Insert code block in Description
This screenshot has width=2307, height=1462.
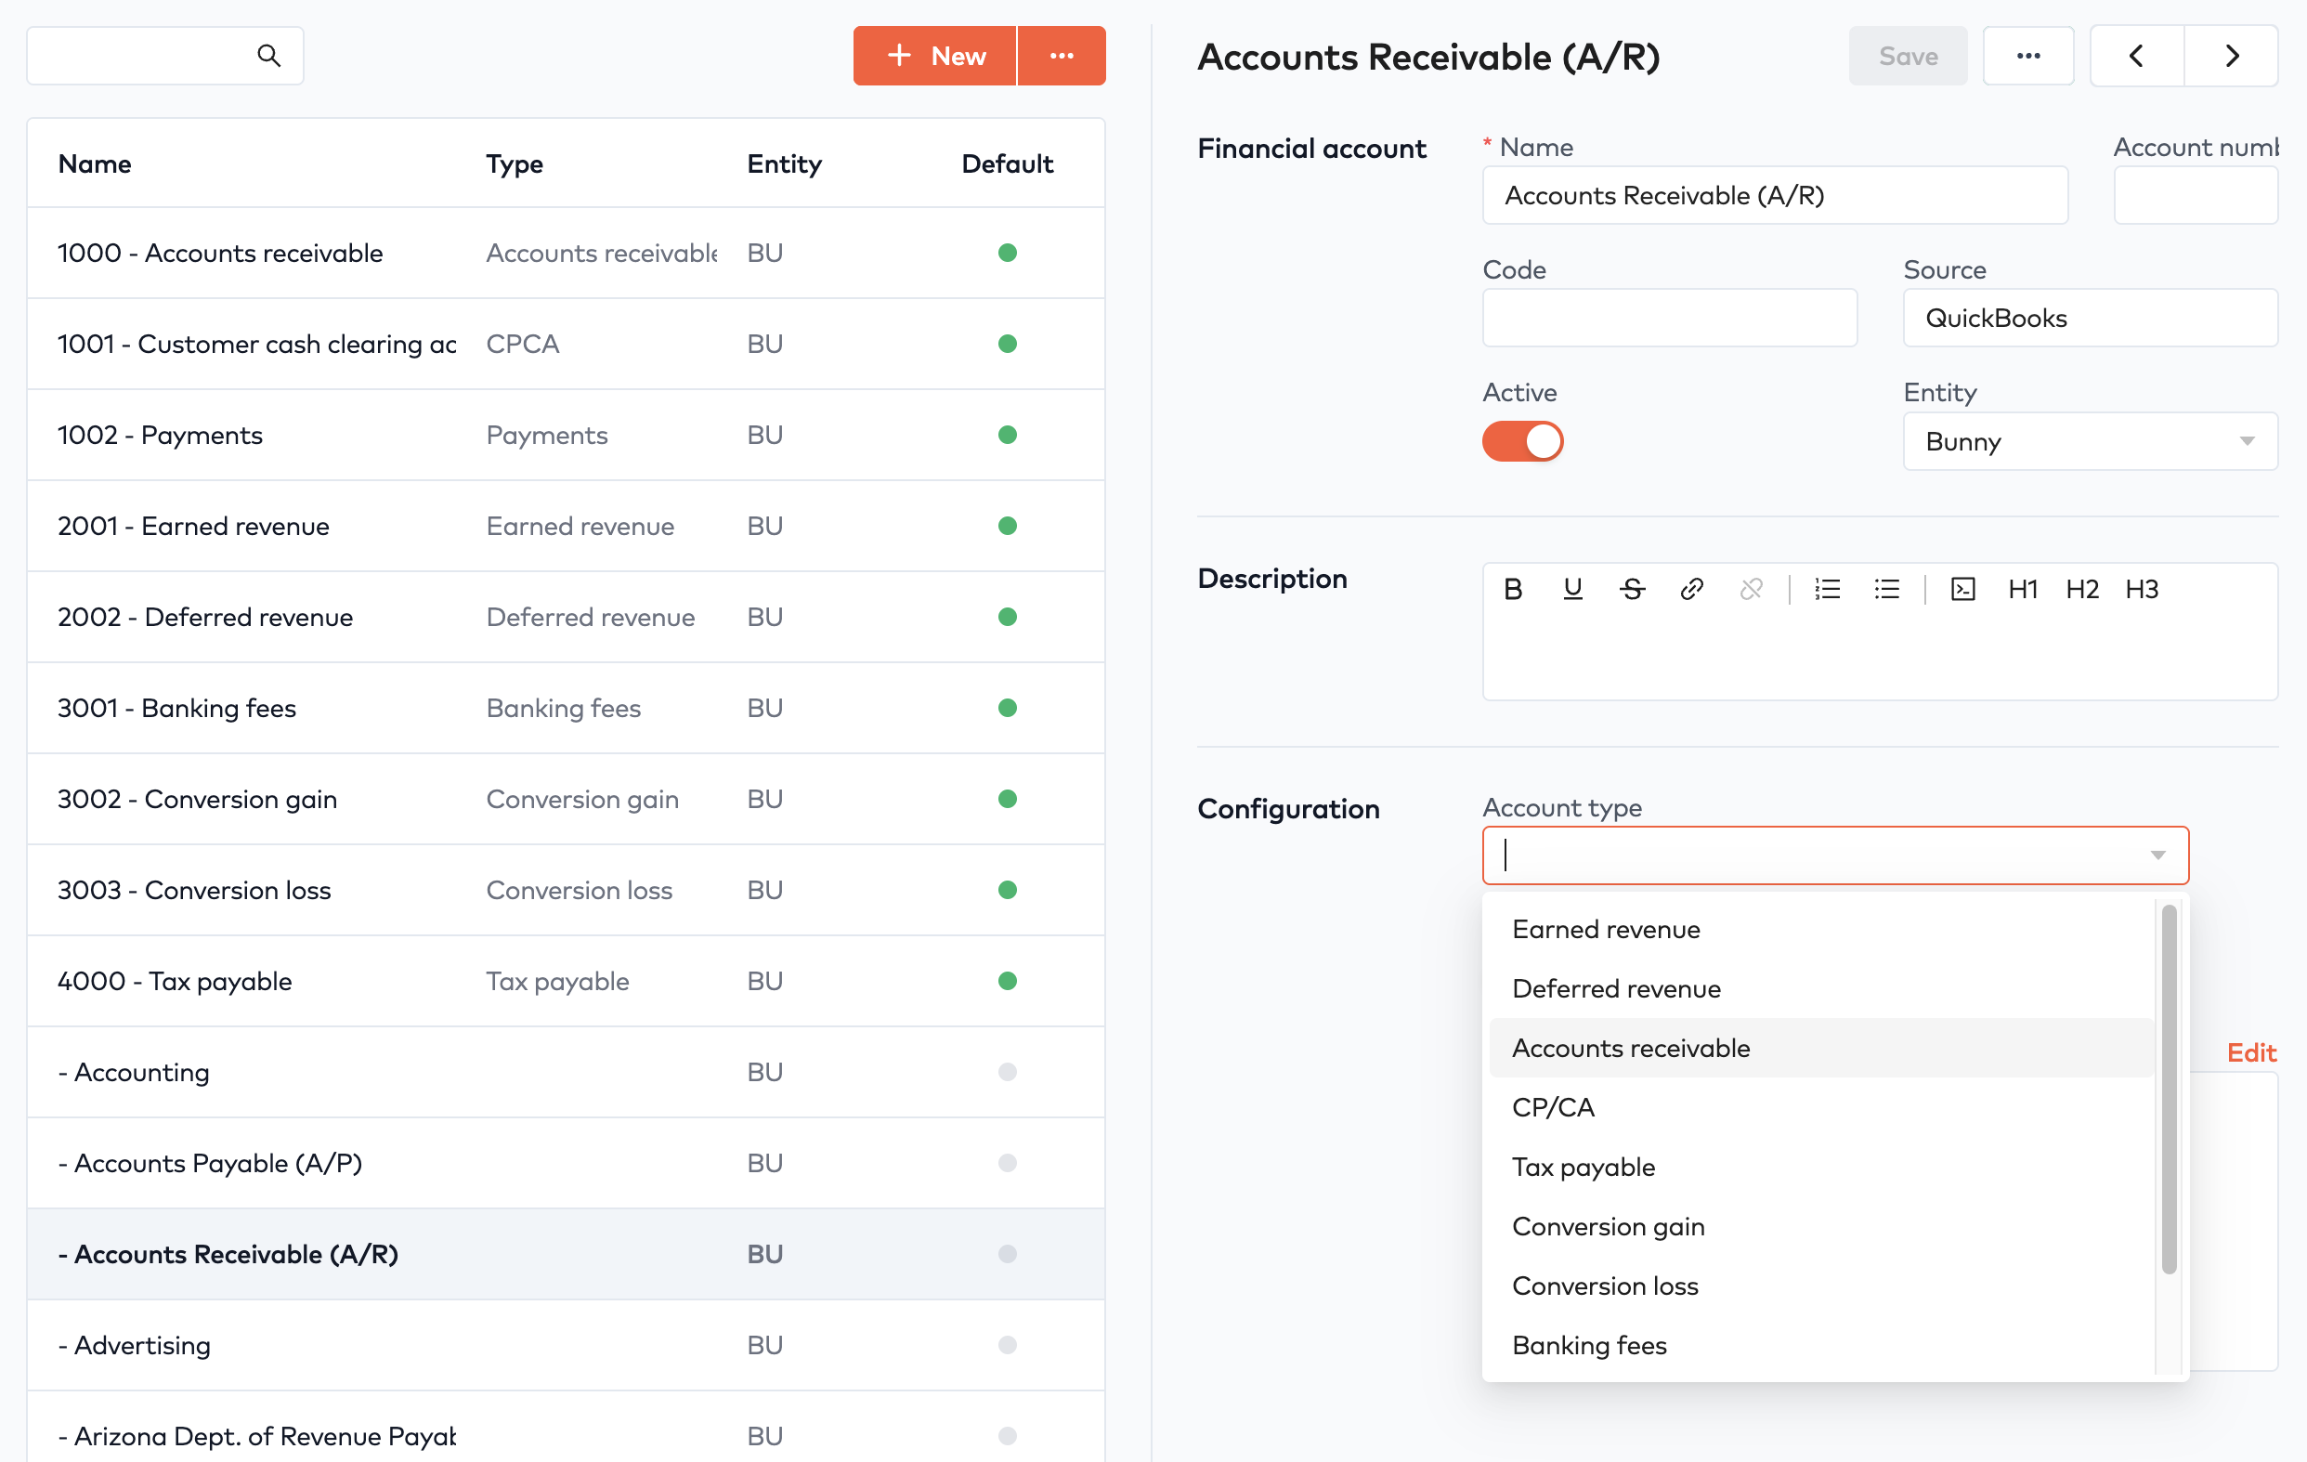pyautogui.click(x=1963, y=589)
